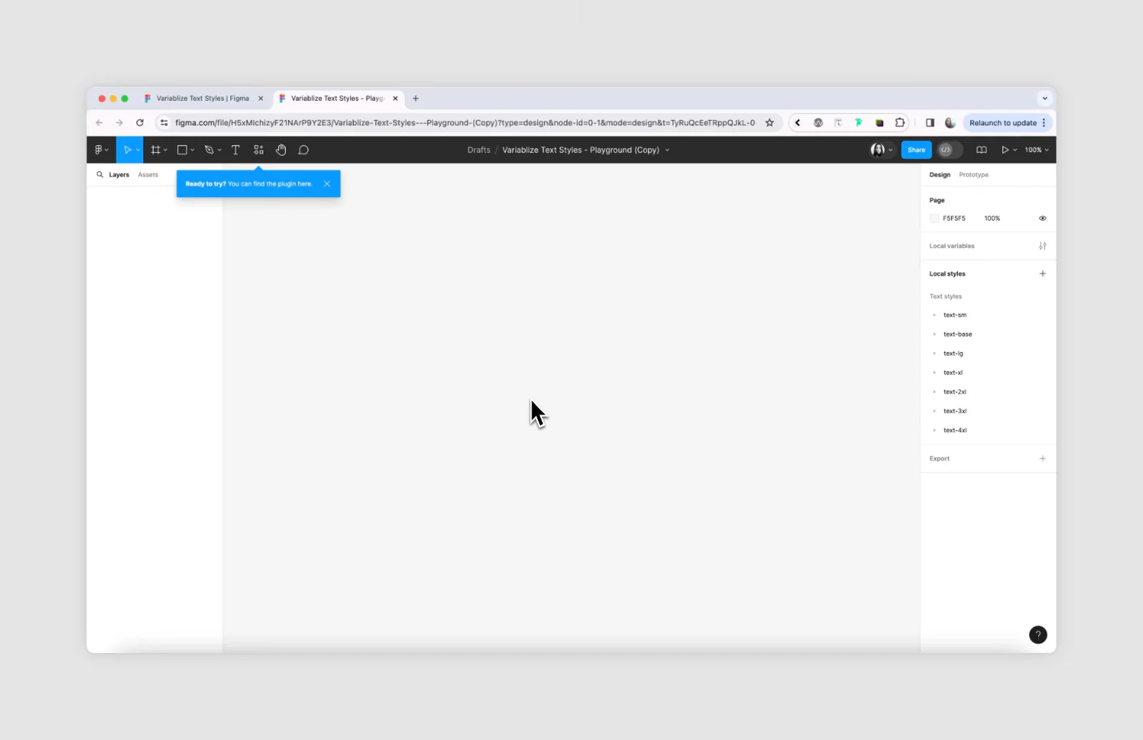The height and width of the screenshot is (740, 1143).
Task: Click Relaunch to update
Action: [1003, 123]
